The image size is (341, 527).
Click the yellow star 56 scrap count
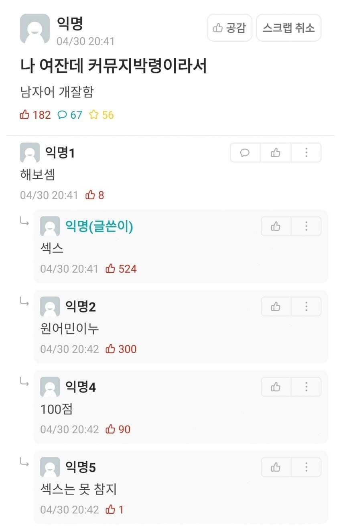pyautogui.click(x=101, y=115)
